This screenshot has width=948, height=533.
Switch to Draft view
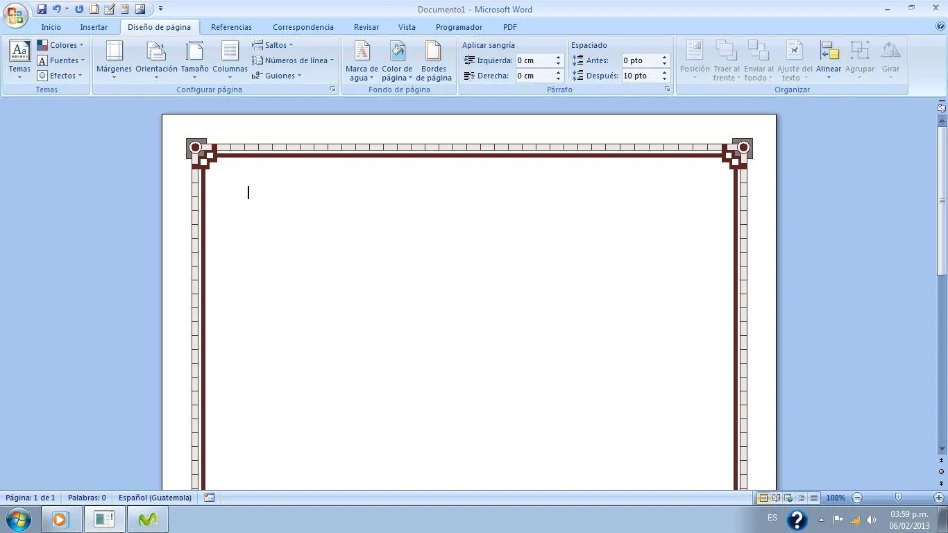(x=814, y=498)
